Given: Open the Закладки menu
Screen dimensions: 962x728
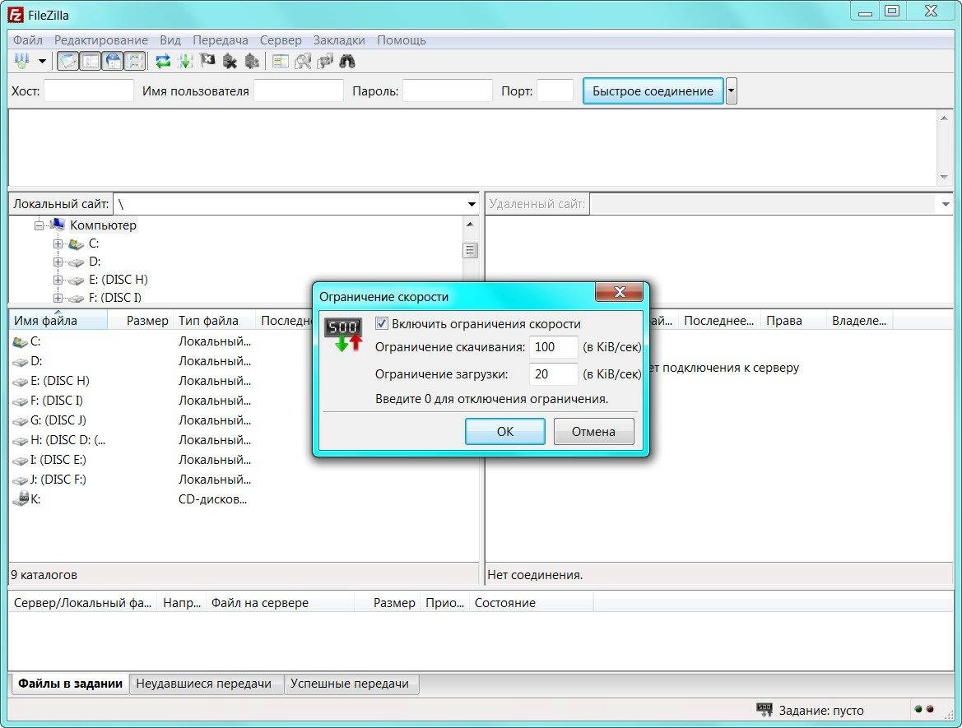Looking at the screenshot, I should 339,39.
